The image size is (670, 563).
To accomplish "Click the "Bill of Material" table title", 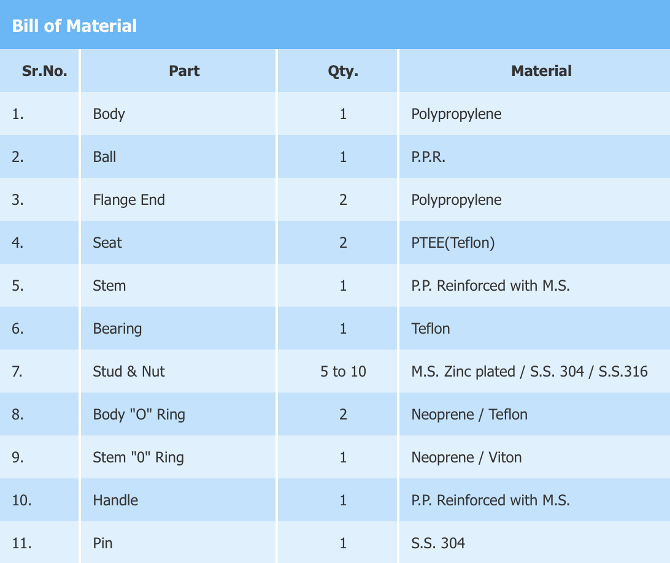I will click(74, 26).
